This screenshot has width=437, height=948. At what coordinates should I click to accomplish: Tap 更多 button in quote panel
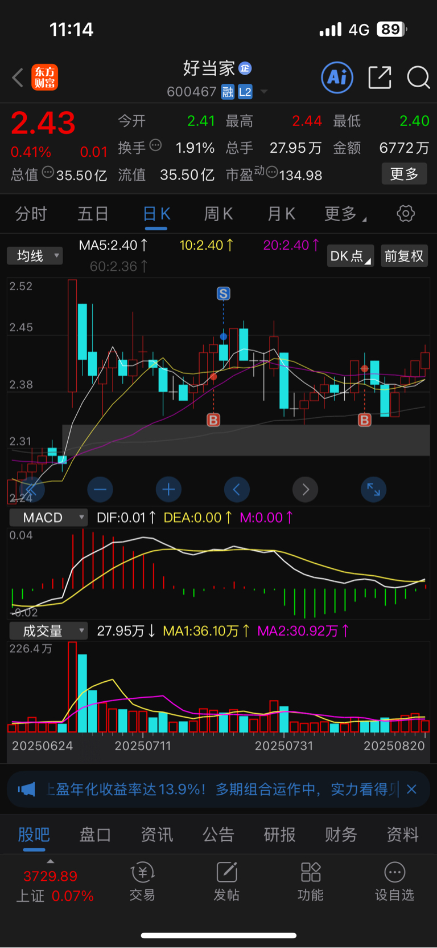(404, 174)
